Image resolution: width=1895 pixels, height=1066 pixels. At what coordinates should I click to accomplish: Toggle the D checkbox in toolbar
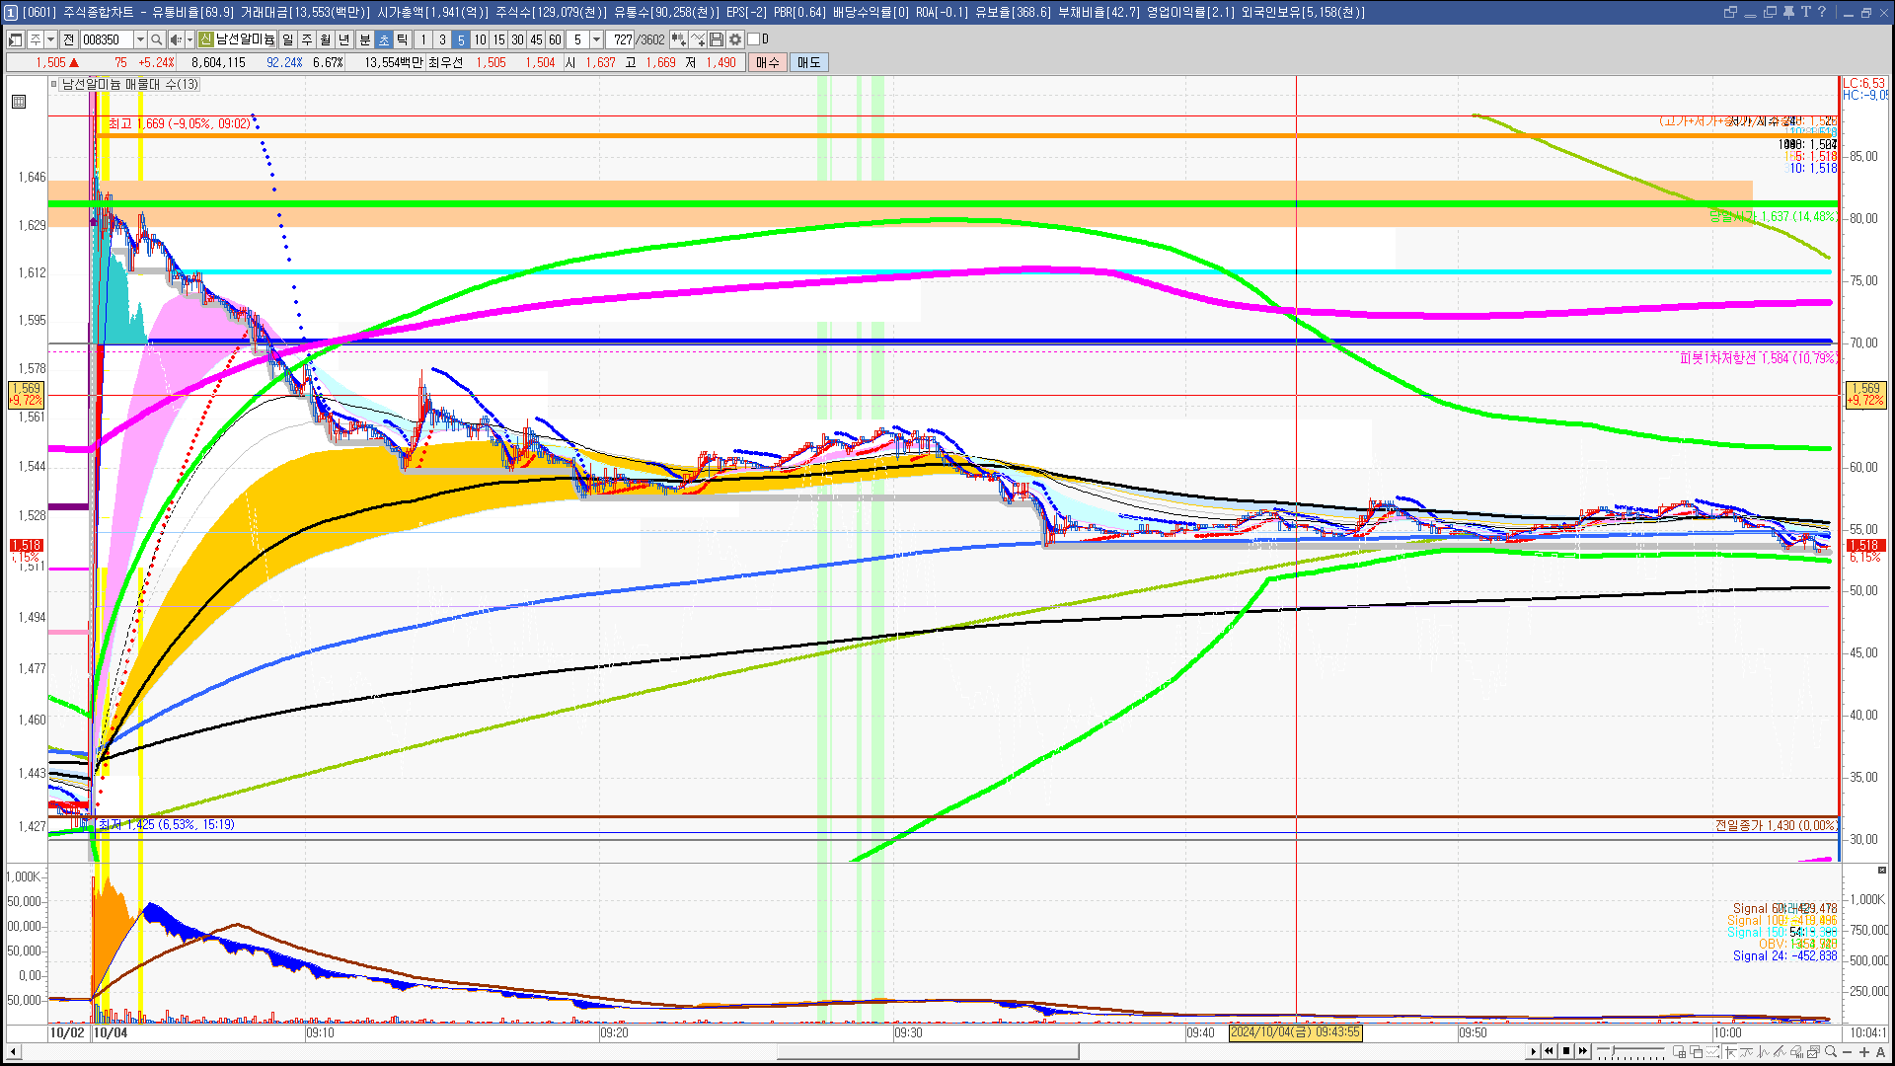(753, 39)
